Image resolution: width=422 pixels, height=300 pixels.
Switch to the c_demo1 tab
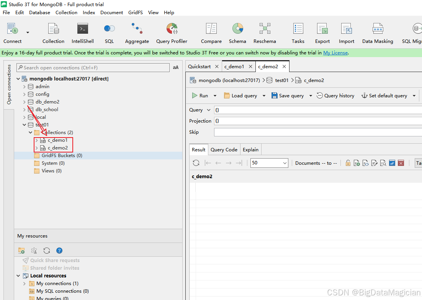(234, 67)
